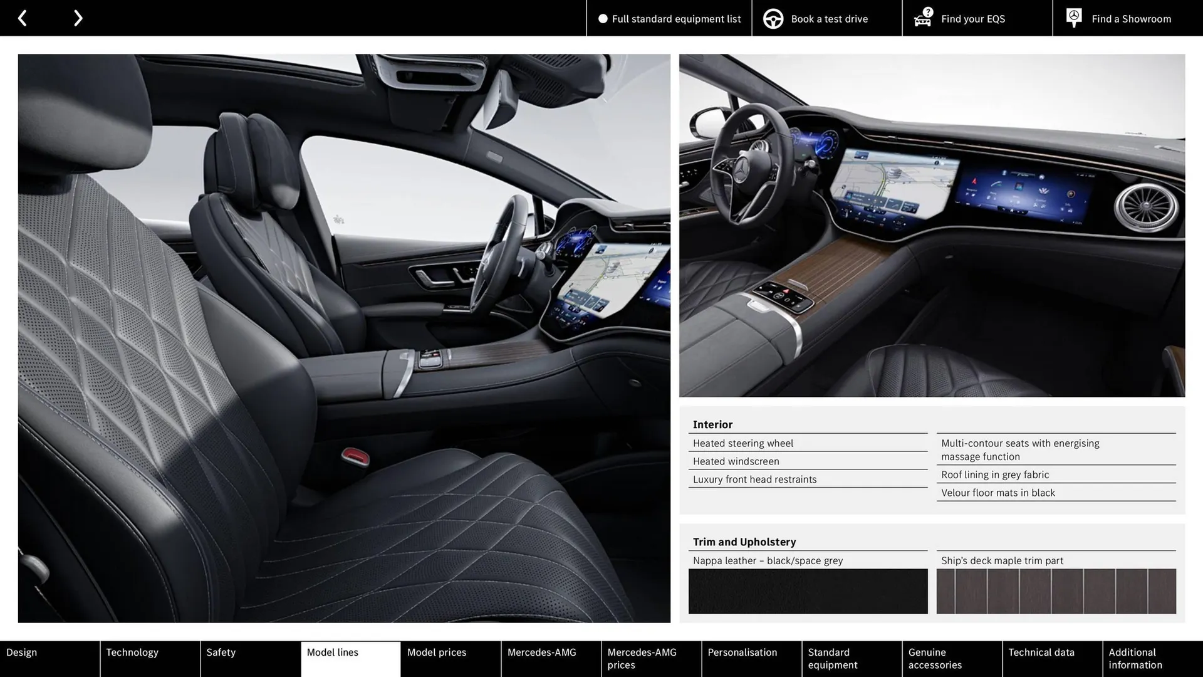Click the Ship's deck maple trim swatch
1203x677 pixels.
point(1056,591)
